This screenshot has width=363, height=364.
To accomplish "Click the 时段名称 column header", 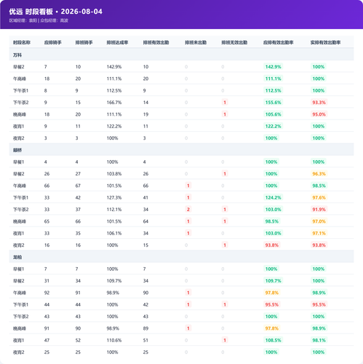I will point(22,42).
